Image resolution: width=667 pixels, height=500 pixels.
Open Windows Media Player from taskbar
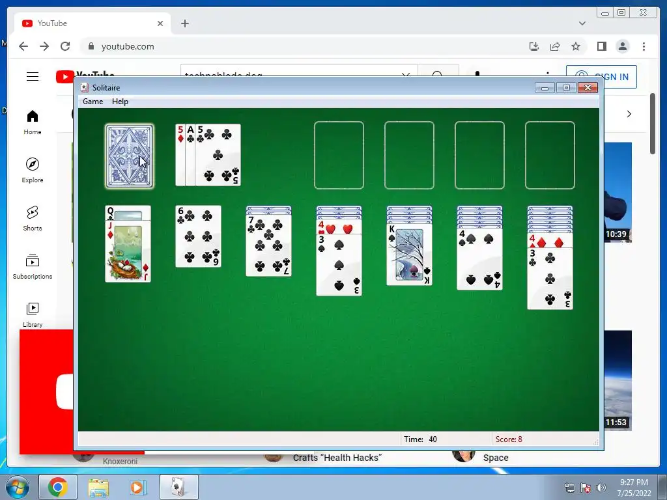138,487
